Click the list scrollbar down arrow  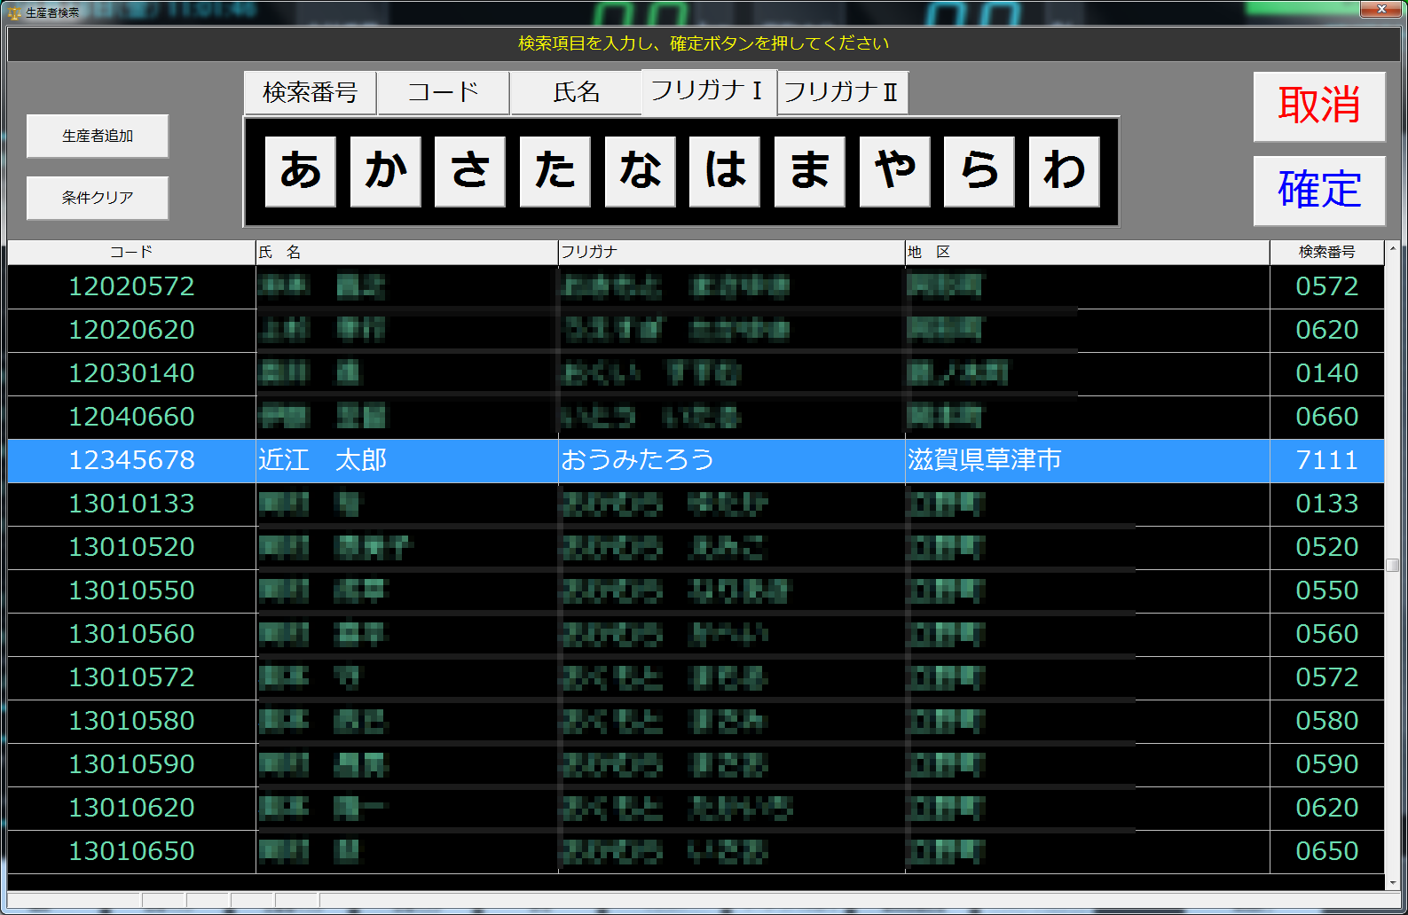point(1393,882)
